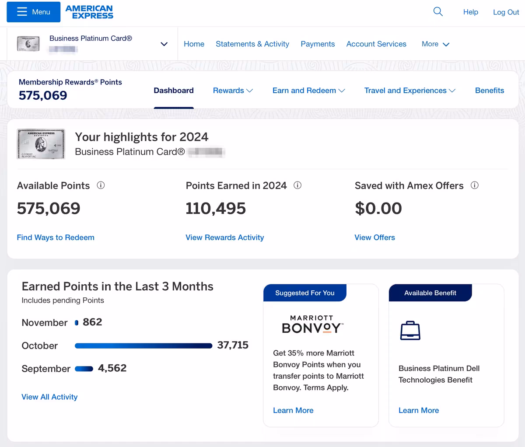Open the blue Menu button
The height and width of the screenshot is (447, 525).
coord(34,12)
